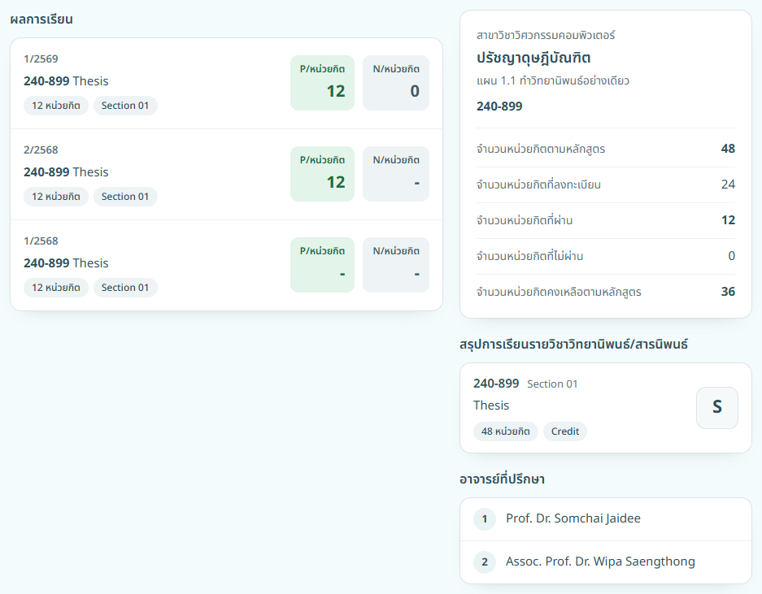
Task: Click the Section 01 chip in term 1/2569
Action: click(125, 106)
